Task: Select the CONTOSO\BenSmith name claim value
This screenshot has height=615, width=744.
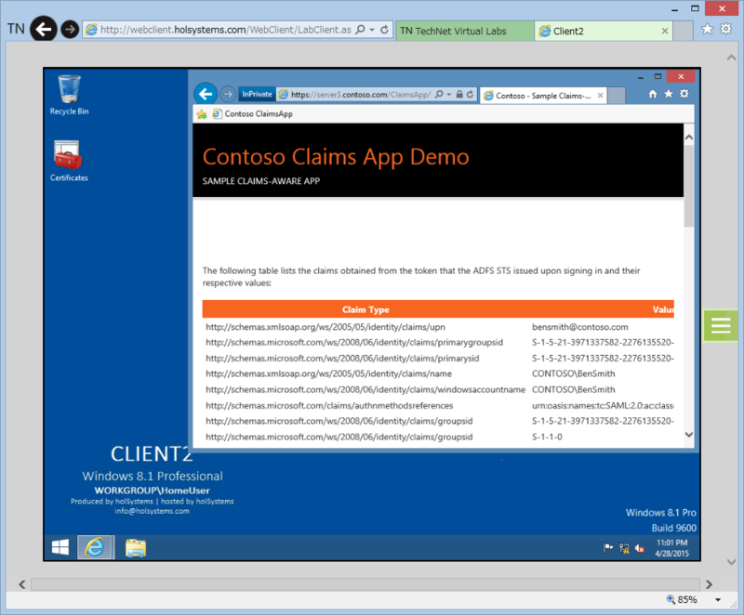Action: 573,373
